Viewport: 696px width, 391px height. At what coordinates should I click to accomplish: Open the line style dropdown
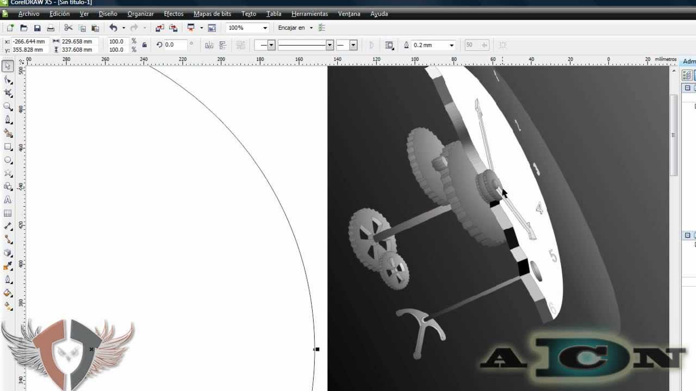click(330, 45)
